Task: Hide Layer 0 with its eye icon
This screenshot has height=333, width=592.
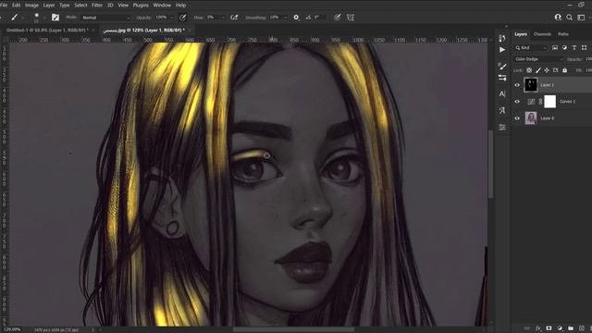Action: (517, 118)
